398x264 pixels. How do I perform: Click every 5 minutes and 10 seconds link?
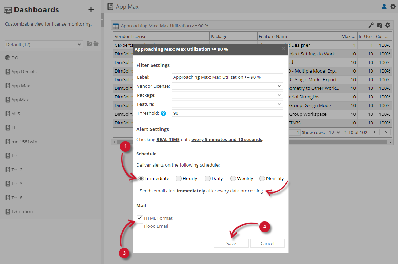[x=227, y=139]
